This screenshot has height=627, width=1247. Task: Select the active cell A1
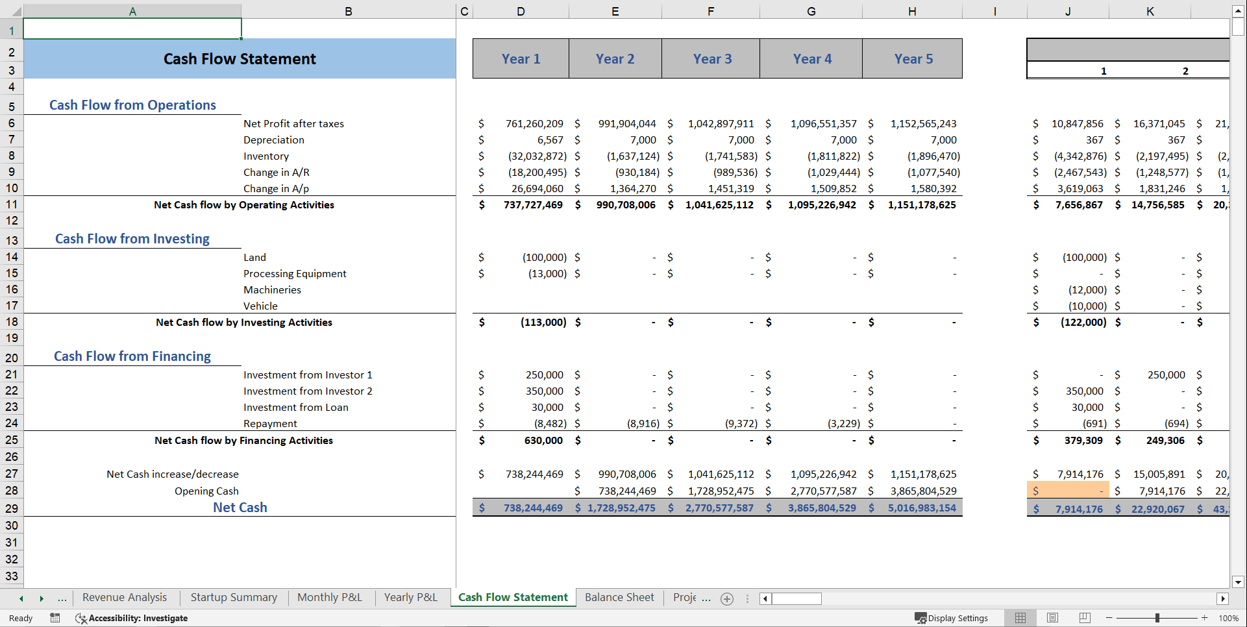point(132,29)
